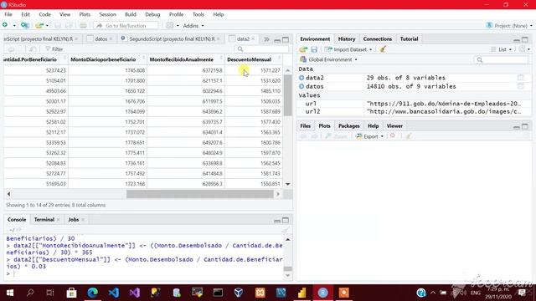Load workspace icon in Environment pane
Viewport: 536px width, 301px height.
click(x=303, y=49)
